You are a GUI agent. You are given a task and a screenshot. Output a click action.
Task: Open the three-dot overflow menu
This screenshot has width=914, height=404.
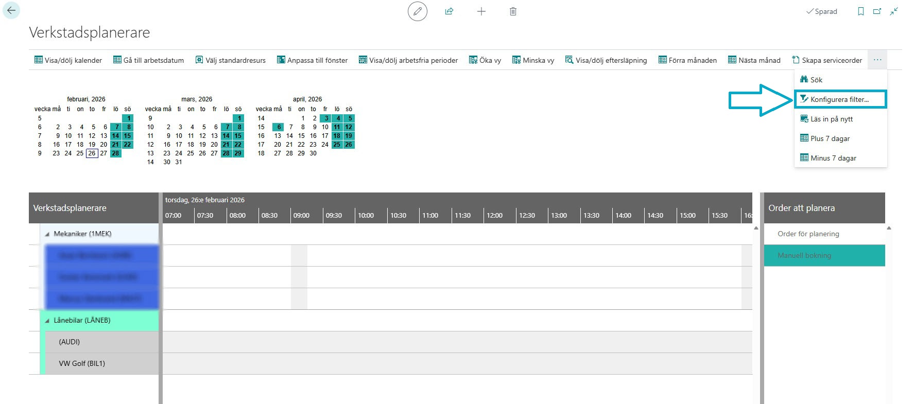tap(877, 60)
